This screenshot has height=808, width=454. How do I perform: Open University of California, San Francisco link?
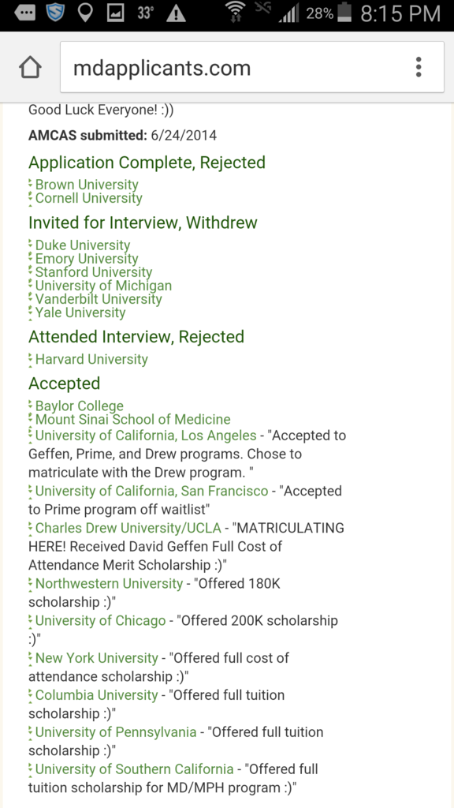tap(151, 491)
